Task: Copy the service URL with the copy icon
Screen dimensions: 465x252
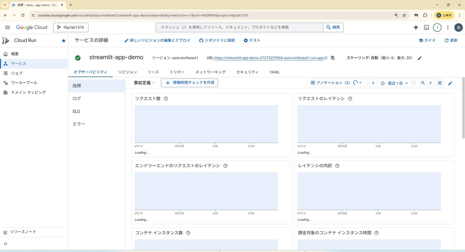Action: click(x=332, y=58)
